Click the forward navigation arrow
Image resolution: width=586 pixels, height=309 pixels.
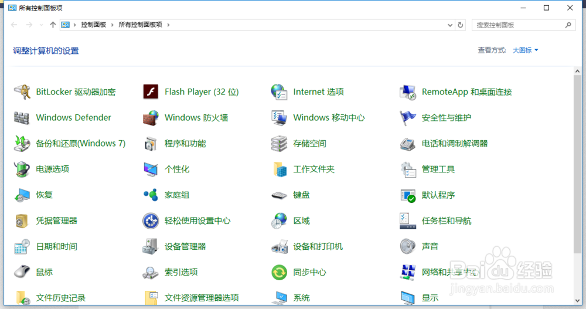click(x=29, y=25)
